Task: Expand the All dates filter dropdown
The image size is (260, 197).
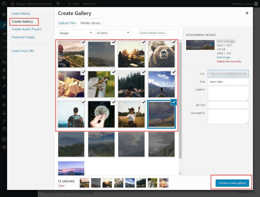Action: pyautogui.click(x=113, y=33)
